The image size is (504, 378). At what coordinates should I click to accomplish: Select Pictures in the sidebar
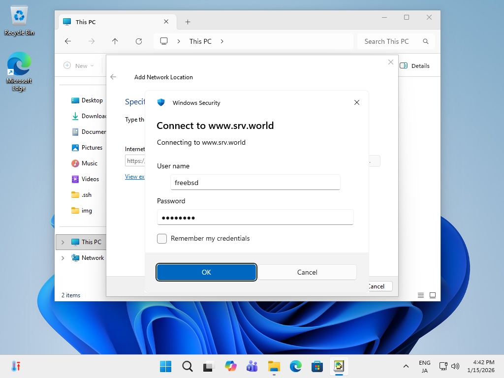coord(87,148)
